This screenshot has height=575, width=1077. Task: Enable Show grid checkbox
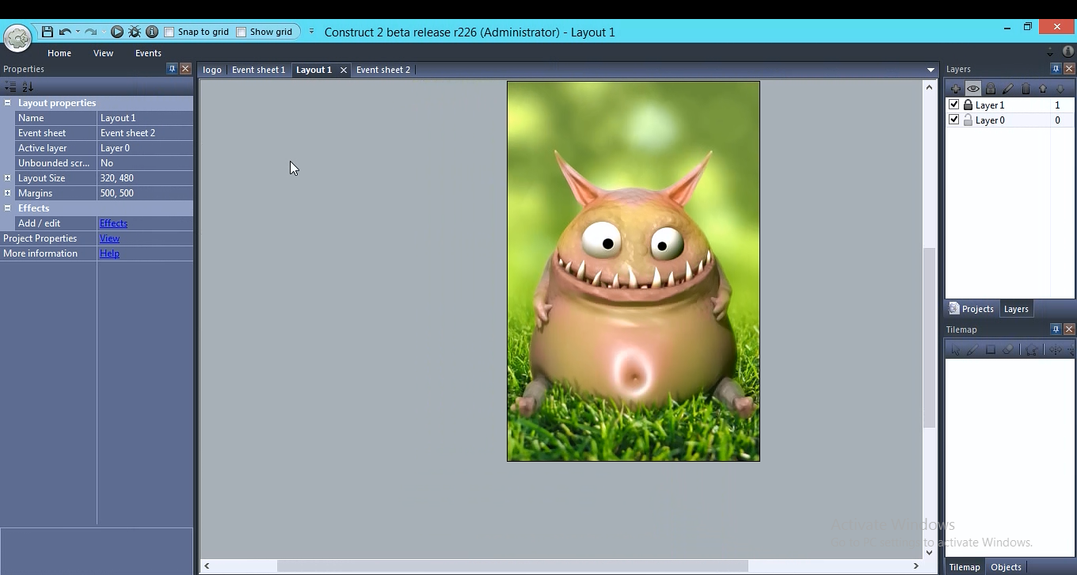click(242, 32)
